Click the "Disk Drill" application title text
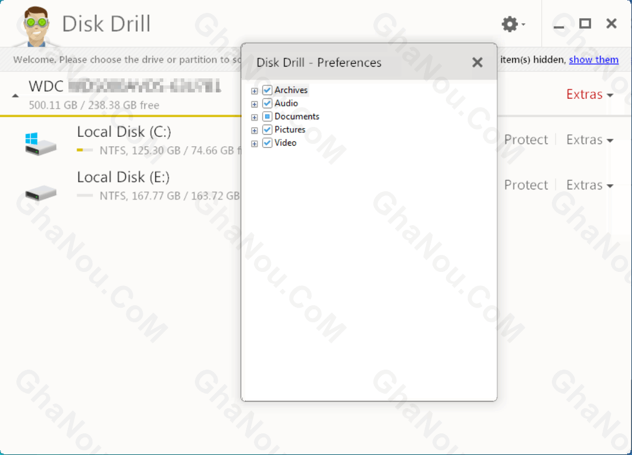Image resolution: width=632 pixels, height=455 pixels. [x=107, y=24]
